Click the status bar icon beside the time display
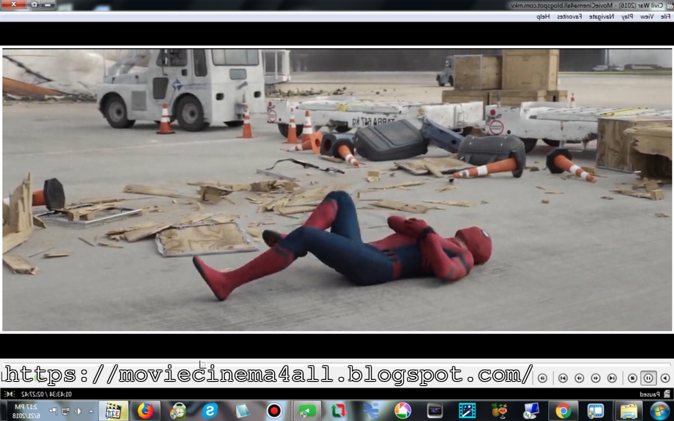This screenshot has width=674, height=421. point(9,394)
